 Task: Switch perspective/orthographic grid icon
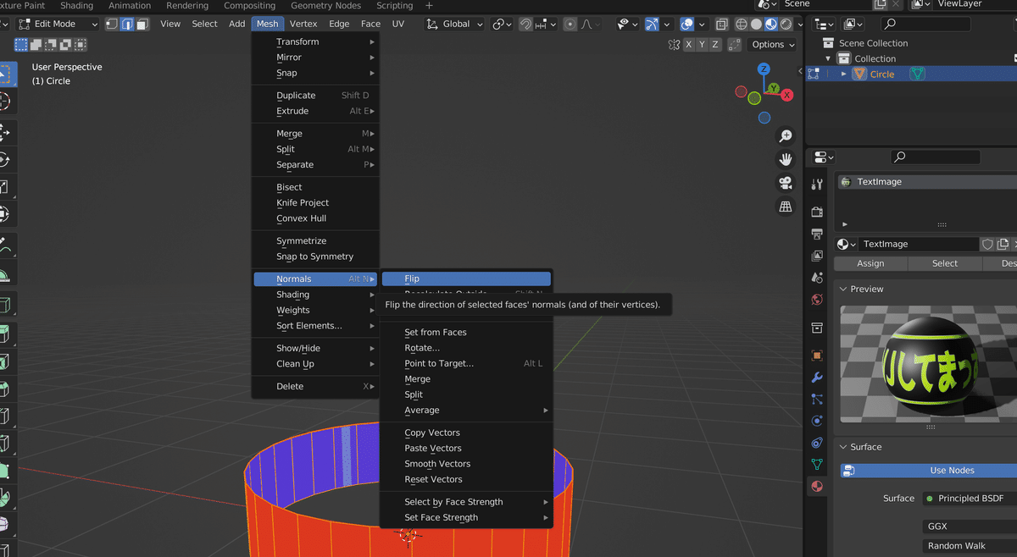(786, 207)
